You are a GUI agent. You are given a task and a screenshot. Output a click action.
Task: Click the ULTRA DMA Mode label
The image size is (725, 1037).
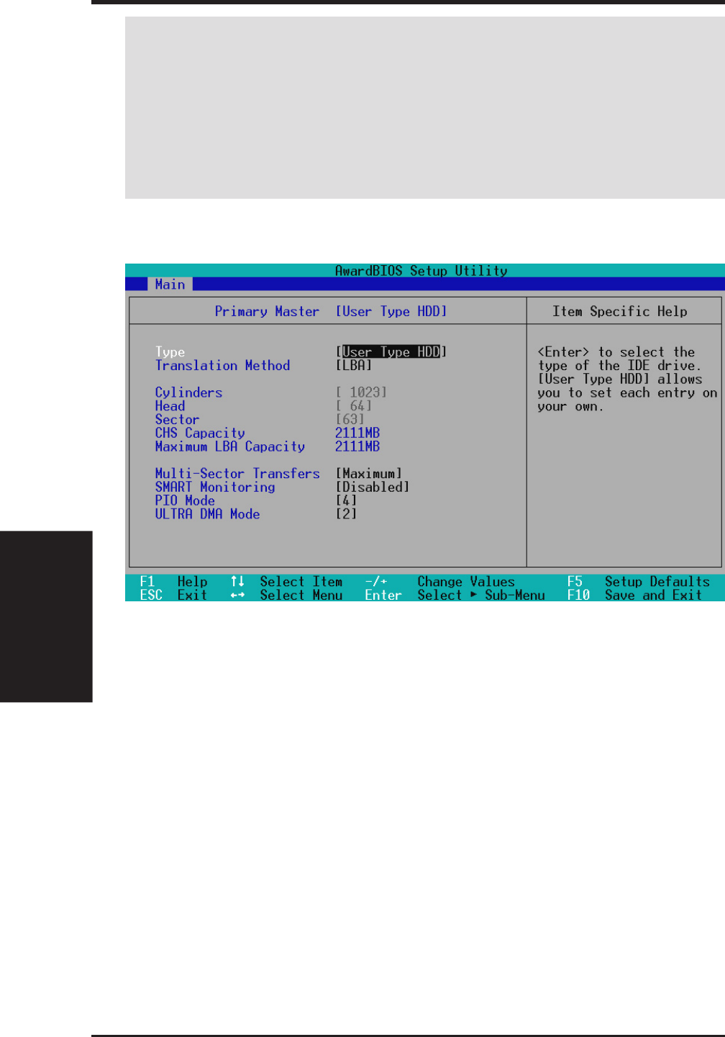point(207,514)
